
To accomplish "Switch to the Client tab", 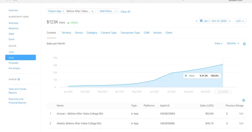I will [169, 33].
